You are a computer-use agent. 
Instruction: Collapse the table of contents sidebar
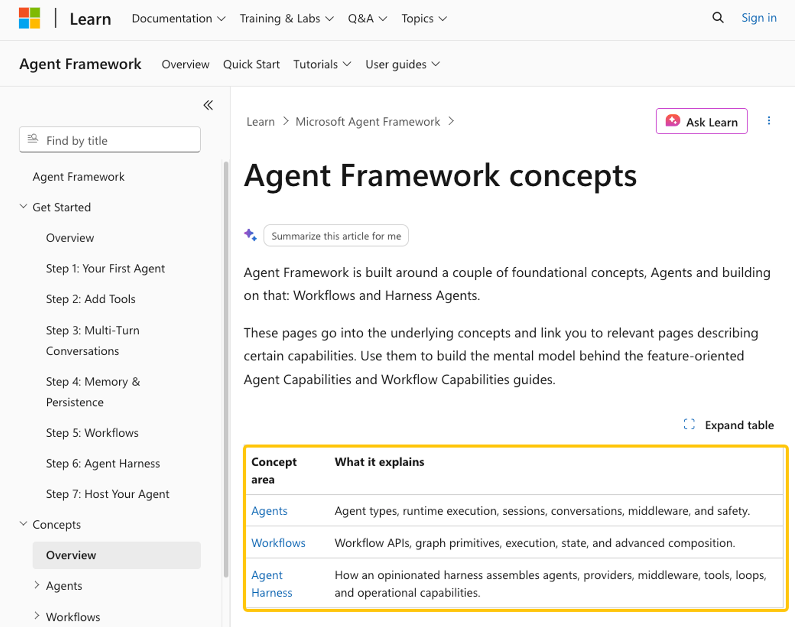(208, 105)
